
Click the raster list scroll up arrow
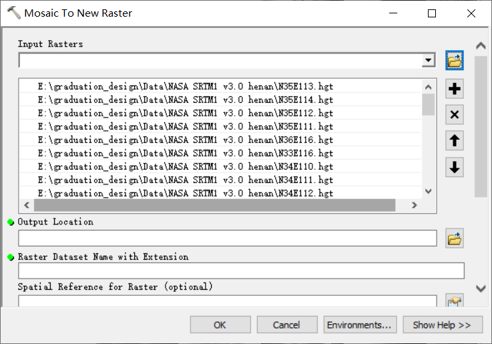(x=429, y=87)
